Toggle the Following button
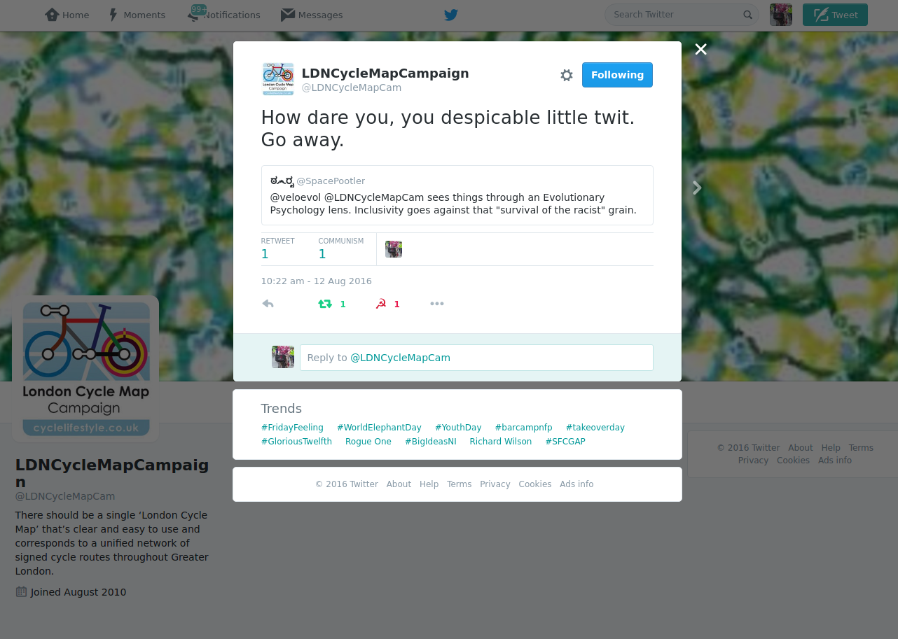Viewport: 898px width, 639px height. pyautogui.click(x=617, y=75)
